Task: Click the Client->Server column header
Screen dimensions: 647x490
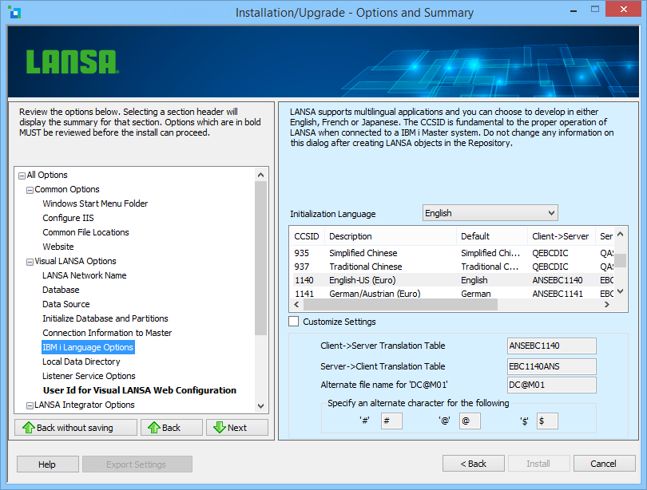Action: point(562,236)
